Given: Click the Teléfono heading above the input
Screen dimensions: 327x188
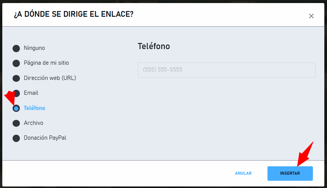Looking at the screenshot, I should 154,46.
